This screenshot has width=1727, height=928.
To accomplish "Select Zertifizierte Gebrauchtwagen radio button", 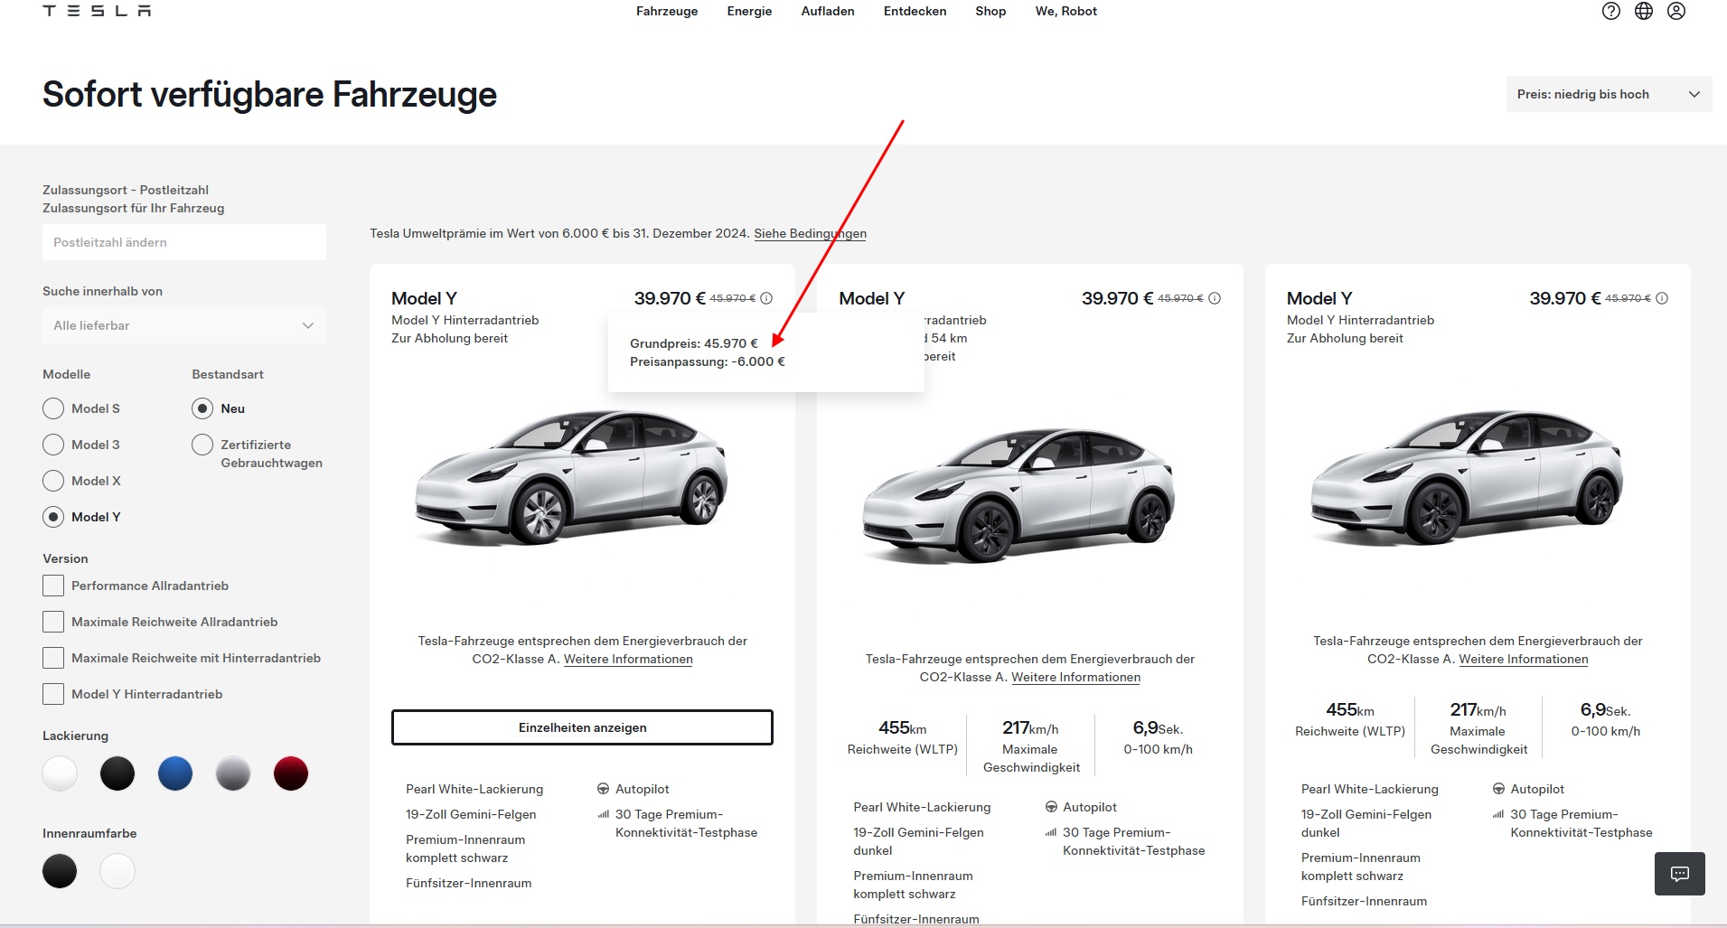I will tap(202, 445).
